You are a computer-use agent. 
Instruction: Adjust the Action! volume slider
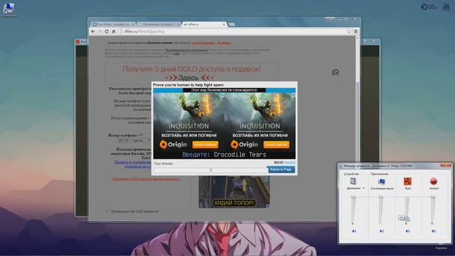pos(433,210)
